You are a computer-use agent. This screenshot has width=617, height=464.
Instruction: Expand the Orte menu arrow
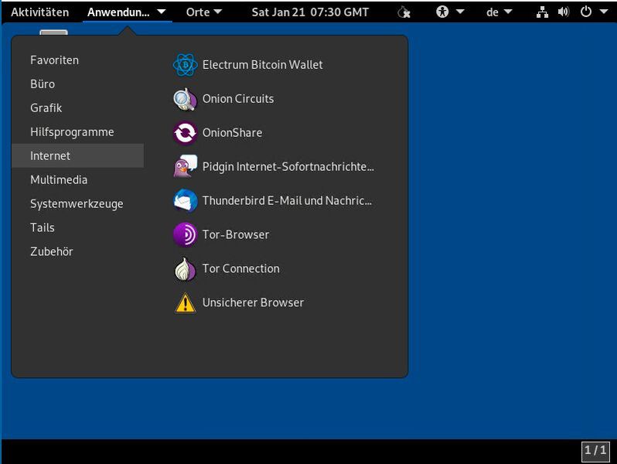pyautogui.click(x=217, y=12)
